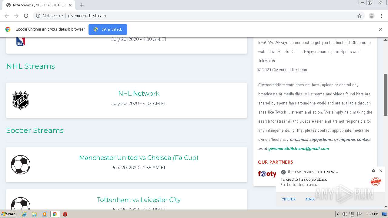This screenshot has height=218, width=388.
Task: Click soccer ball icon beside Manchester United
Action: pos(21,165)
